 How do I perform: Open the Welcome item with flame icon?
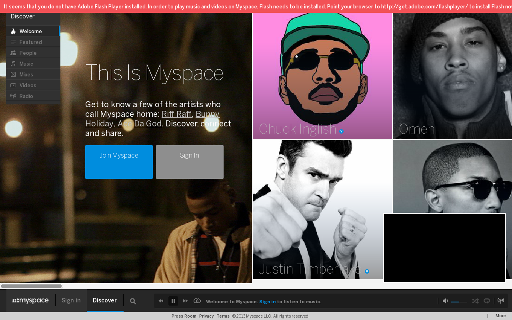tap(33, 31)
